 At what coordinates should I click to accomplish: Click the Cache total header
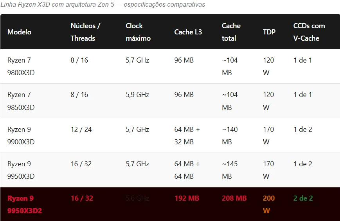pyautogui.click(x=231, y=32)
